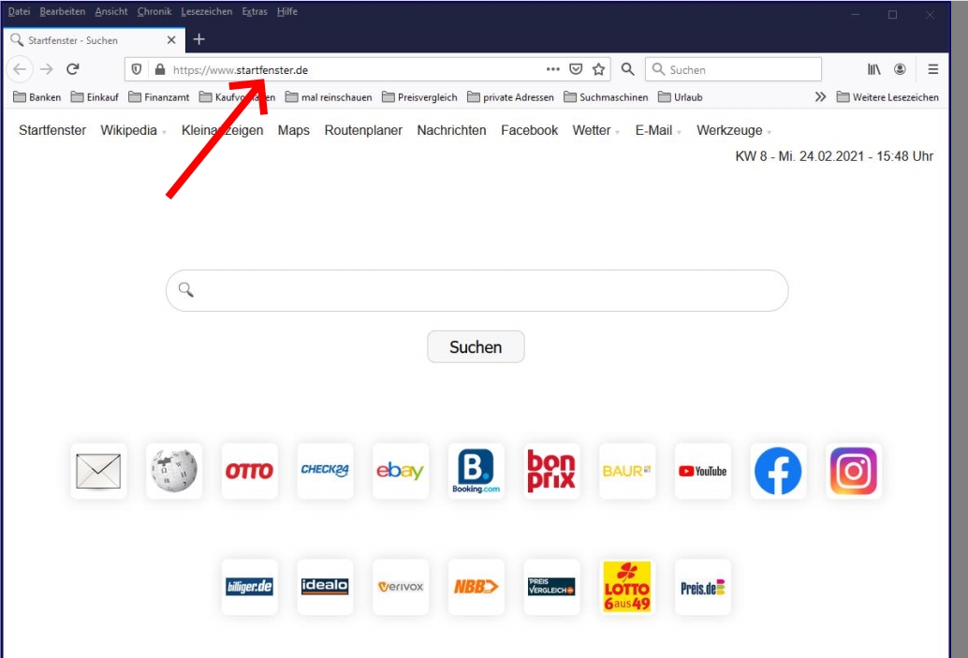
Task: Follow the Nachrichten navigation link
Action: [x=451, y=130]
